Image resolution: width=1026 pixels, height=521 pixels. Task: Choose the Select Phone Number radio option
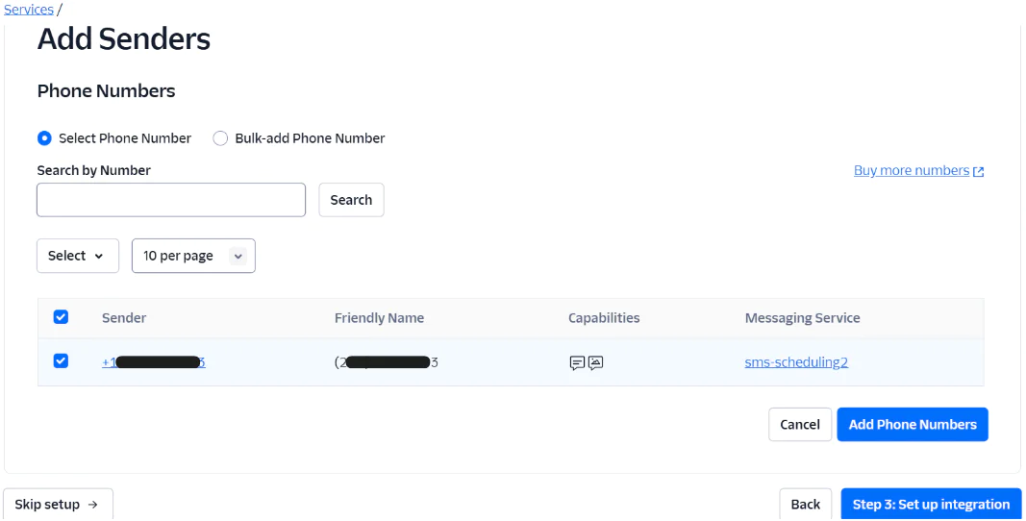pos(44,138)
